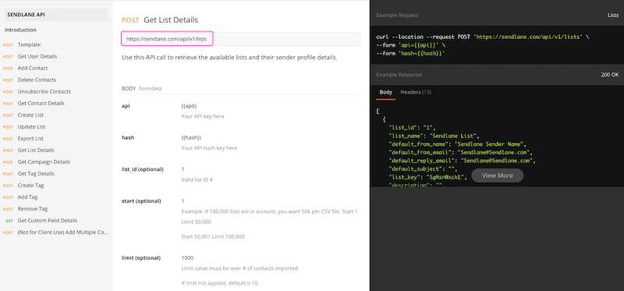This screenshot has width=624, height=291.
Task: Switch to Body tab in Example Response
Action: pos(385,92)
